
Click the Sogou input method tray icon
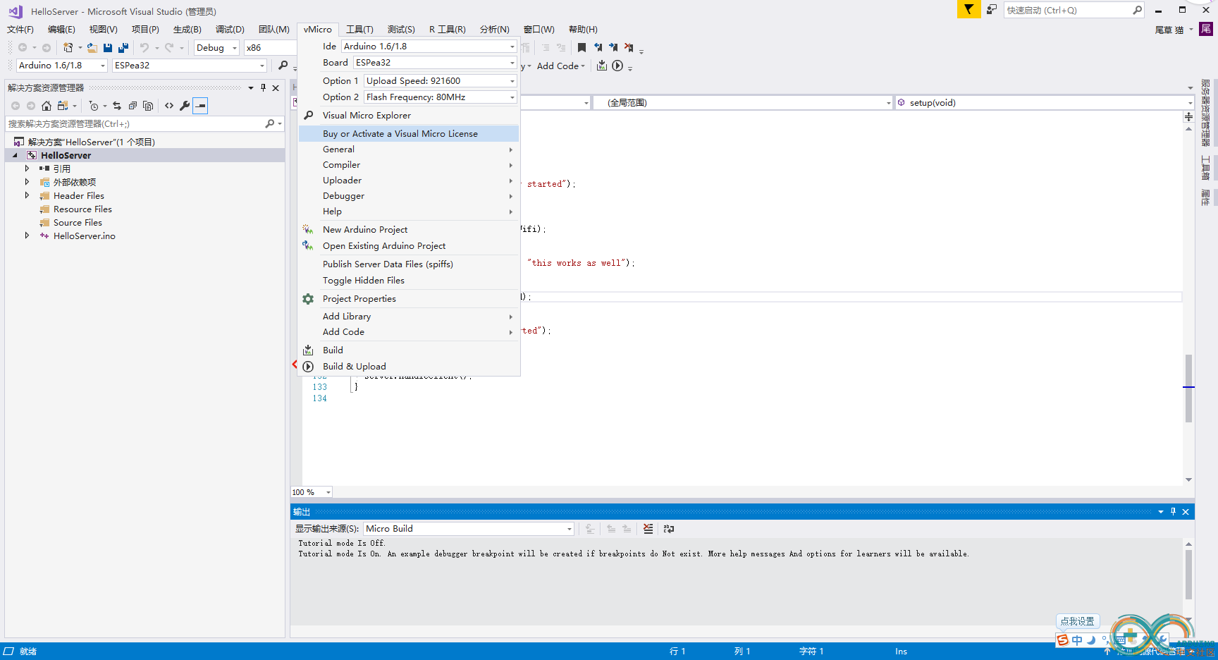[1063, 640]
